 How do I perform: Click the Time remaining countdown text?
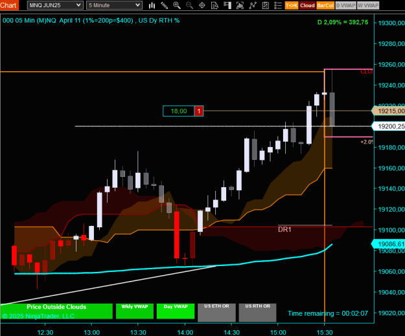point(328,313)
